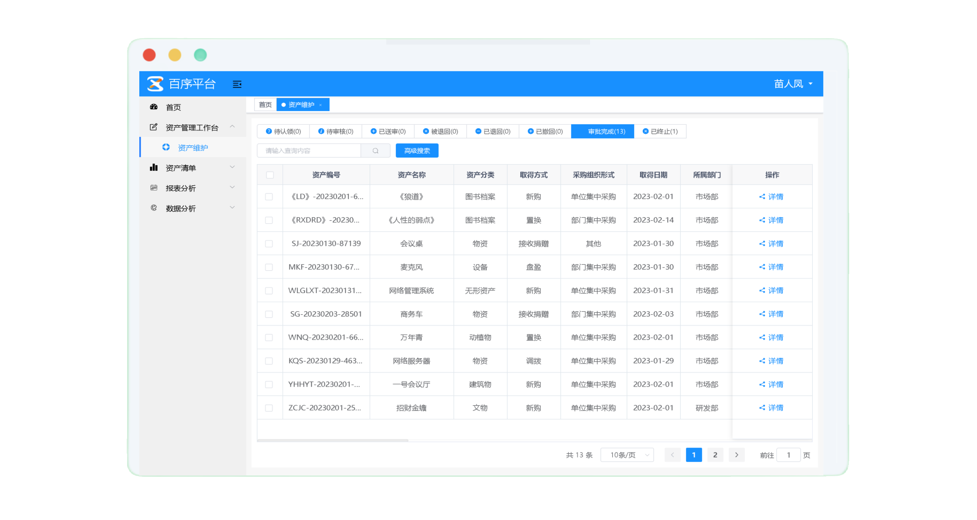Click share icon in the 商务车 row

[x=762, y=314]
